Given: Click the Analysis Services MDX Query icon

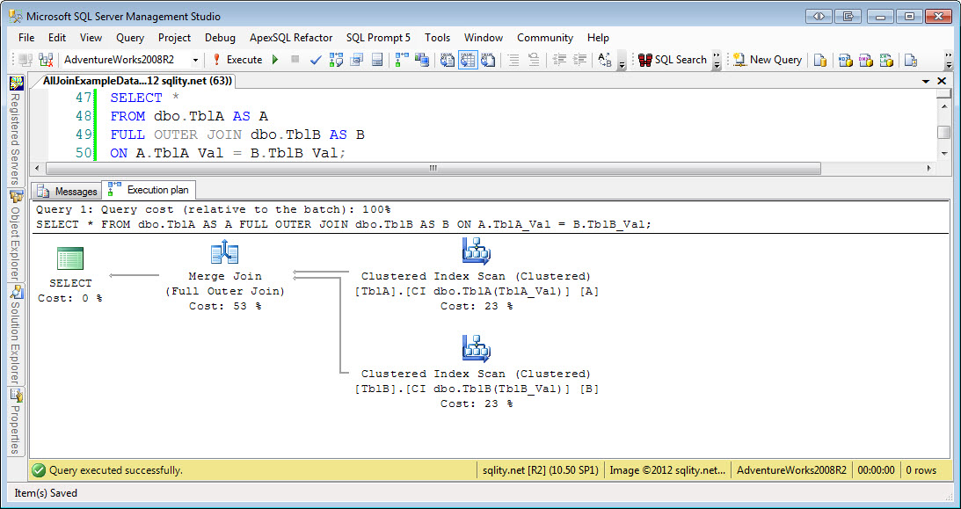Looking at the screenshot, I should (x=846, y=60).
